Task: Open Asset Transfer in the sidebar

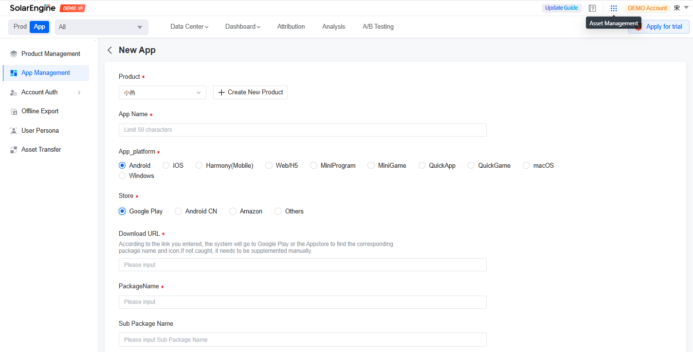Action: (x=13, y=149)
